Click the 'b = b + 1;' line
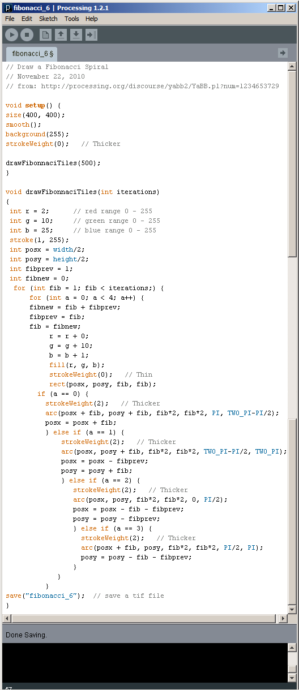Image resolution: width=299 pixels, height=690 pixels. [69, 355]
